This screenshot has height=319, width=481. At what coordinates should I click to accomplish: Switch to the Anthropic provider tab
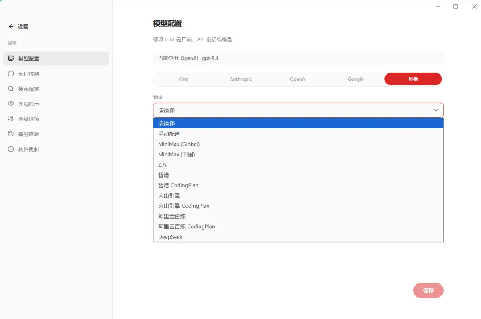point(241,79)
